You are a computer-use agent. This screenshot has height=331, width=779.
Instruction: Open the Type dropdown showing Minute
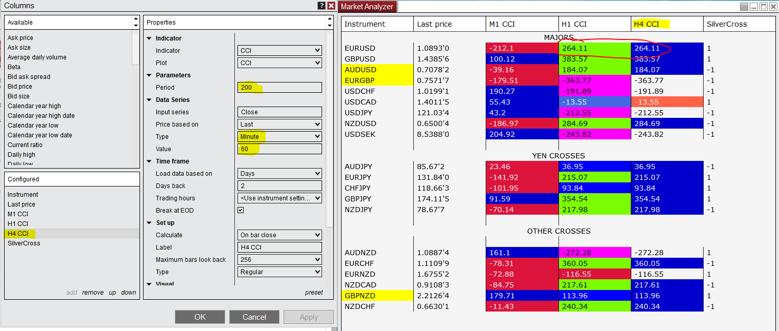[x=280, y=137]
